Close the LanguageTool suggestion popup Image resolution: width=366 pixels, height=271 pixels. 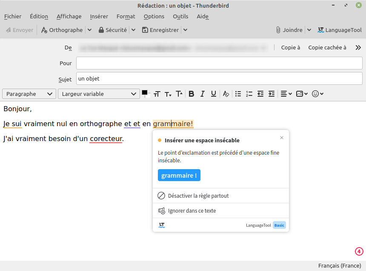tap(282, 138)
